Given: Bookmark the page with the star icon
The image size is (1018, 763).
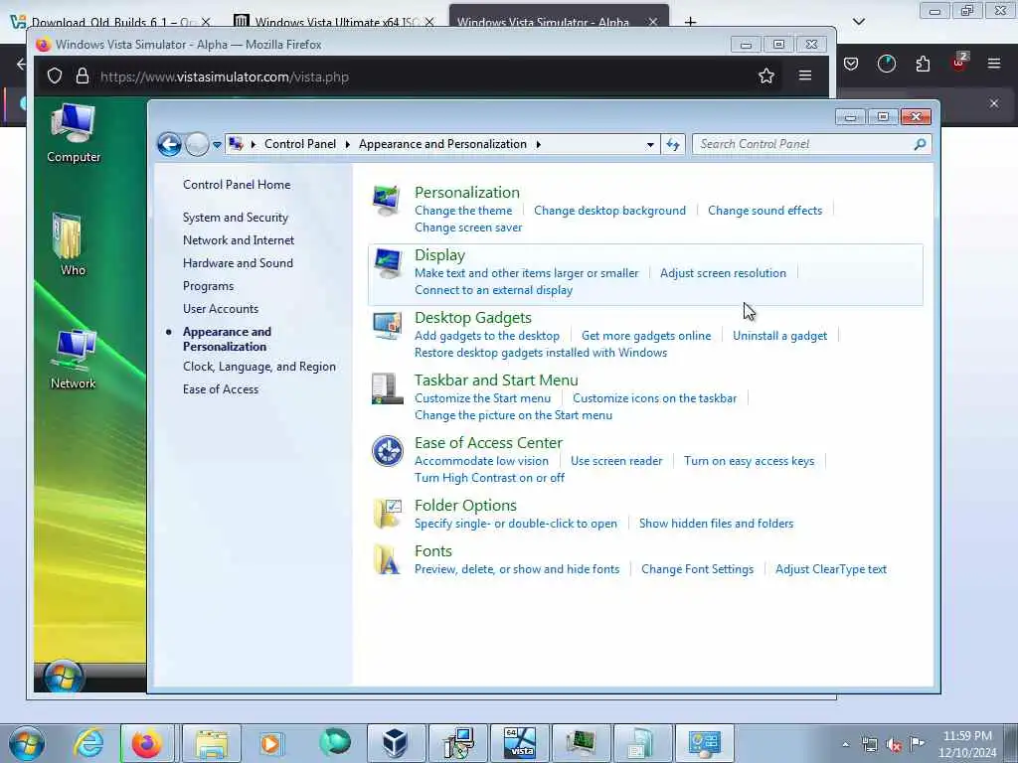Looking at the screenshot, I should tap(766, 76).
